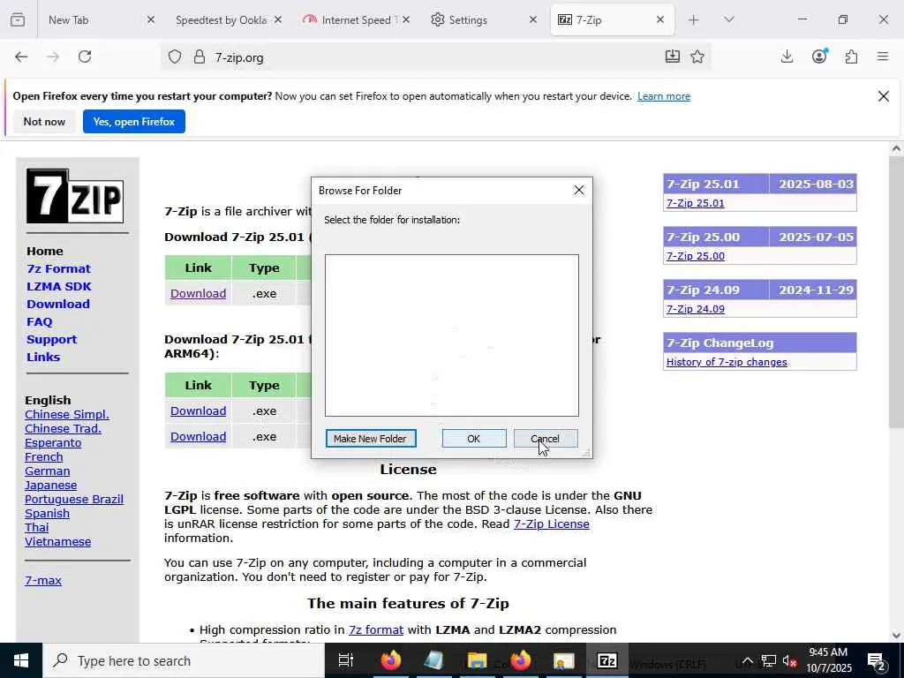Switch language to Portuguese Brazil
The width and height of the screenshot is (904, 678).
tap(74, 500)
